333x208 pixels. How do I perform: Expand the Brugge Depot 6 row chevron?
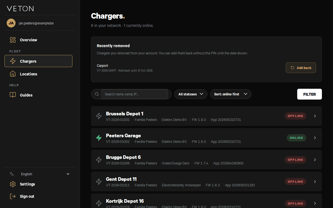(x=315, y=160)
